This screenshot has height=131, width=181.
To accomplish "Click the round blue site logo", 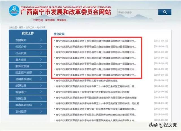I will coord(14,10).
